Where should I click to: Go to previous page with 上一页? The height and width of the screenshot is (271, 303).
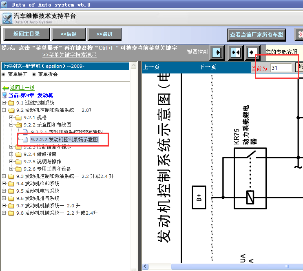151,67
